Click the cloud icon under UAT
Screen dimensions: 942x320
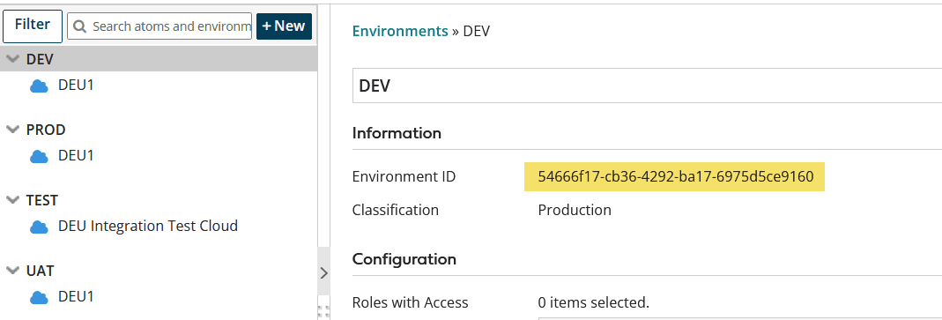(x=39, y=297)
